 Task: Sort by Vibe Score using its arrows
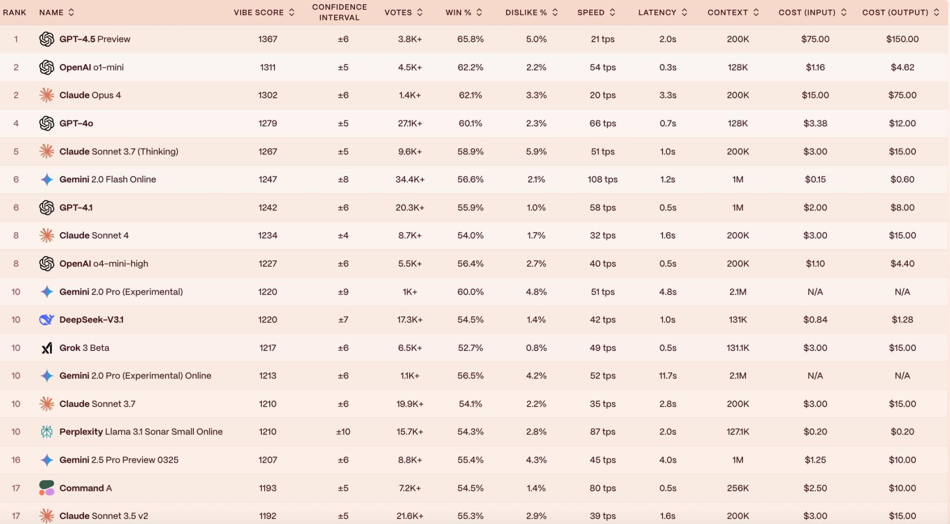click(x=292, y=13)
